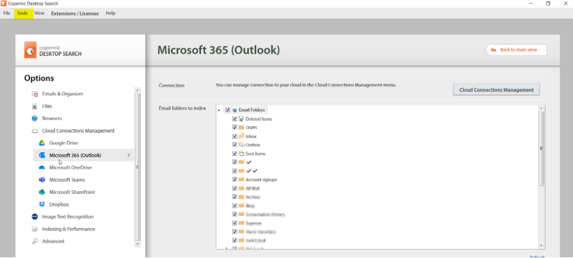Click the email folders list scroll-down arrow
This screenshot has height=258, width=573.
541,246
